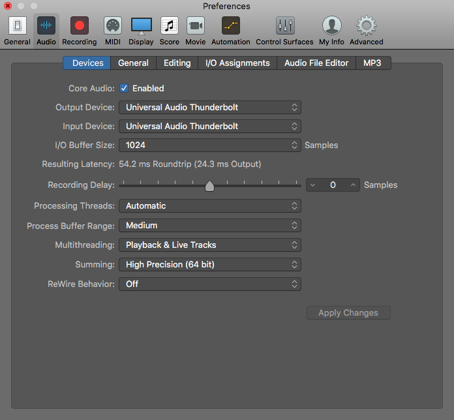Switch to the Audio File Editor tab
The image size is (454, 420).
coord(316,63)
